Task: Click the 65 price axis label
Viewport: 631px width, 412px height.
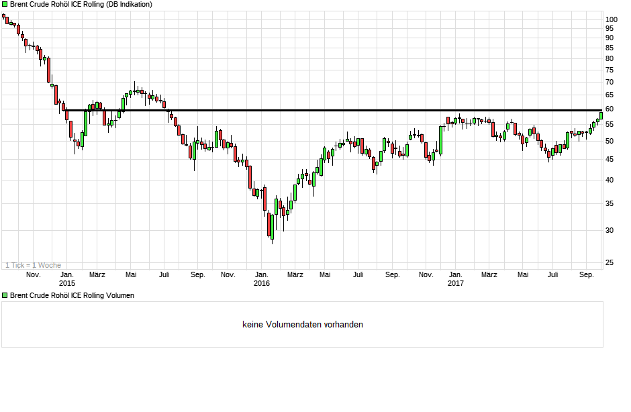Action: [610, 95]
